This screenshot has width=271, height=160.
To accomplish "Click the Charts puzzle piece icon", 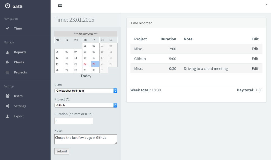I will (x=8, y=62).
